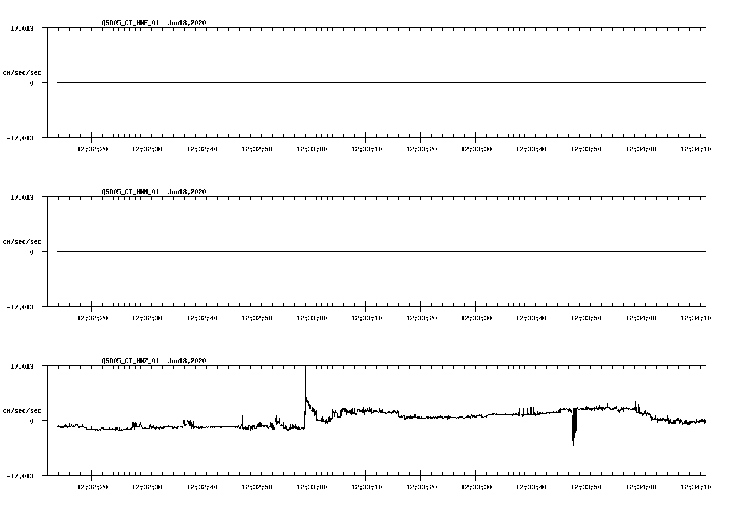Viewport: 745px width, 507px height.
Task: Click the 12:33:30 time label under HNN plot
Action: pos(476,318)
